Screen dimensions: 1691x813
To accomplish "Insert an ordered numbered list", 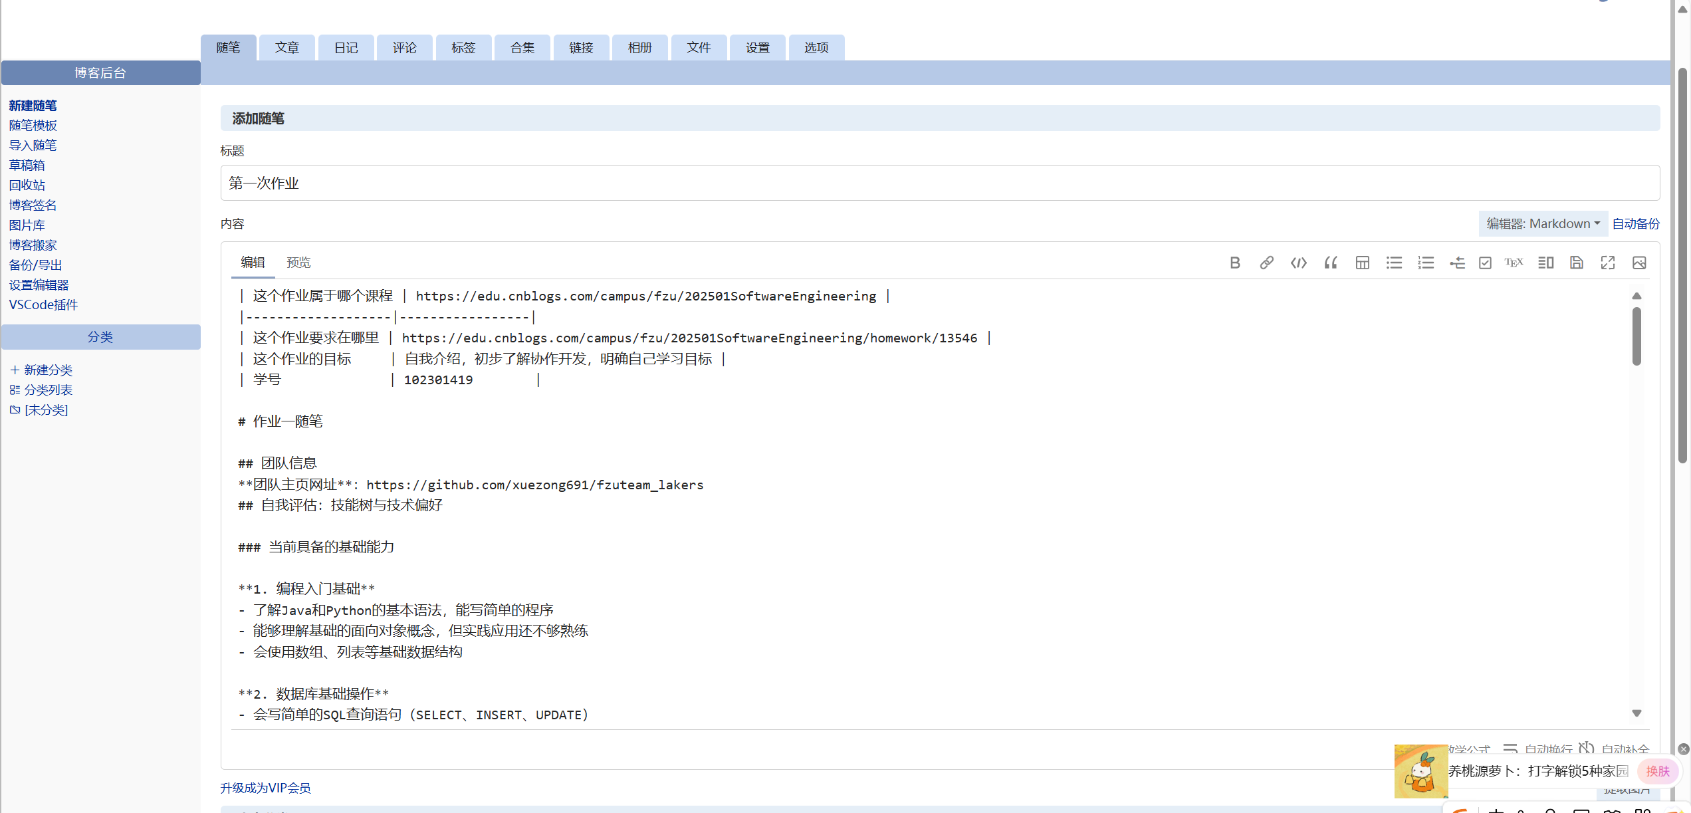I will pos(1426,263).
